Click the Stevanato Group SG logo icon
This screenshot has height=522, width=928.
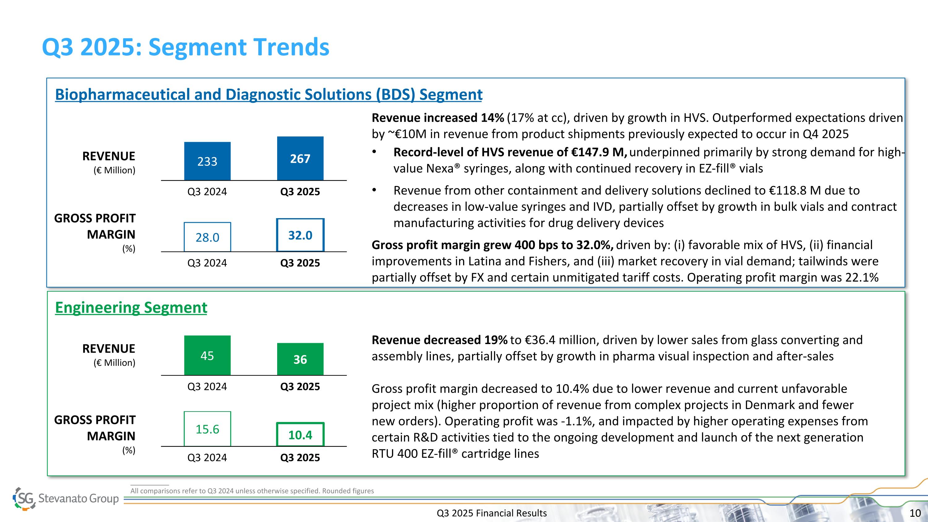click(x=24, y=498)
